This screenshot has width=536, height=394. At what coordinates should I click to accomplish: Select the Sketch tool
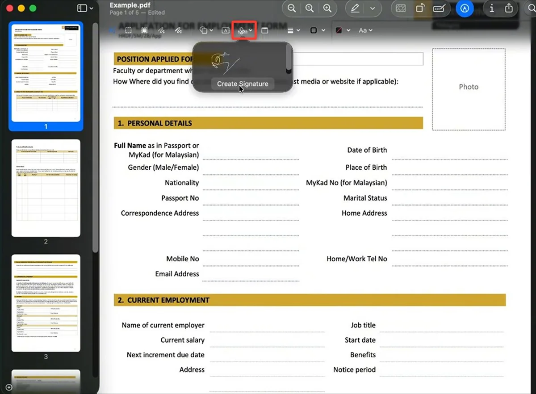pyautogui.click(x=162, y=30)
